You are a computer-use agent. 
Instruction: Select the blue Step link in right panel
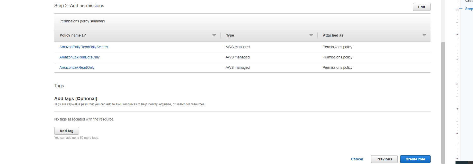(469, 9)
